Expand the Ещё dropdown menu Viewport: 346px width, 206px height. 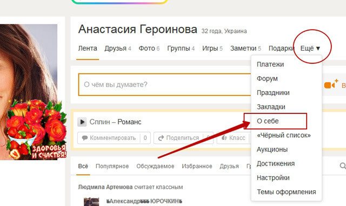310,48
